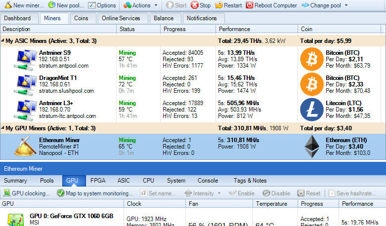Sort by the Status column header
This screenshot has width=386, height=226.
pos(138,29)
